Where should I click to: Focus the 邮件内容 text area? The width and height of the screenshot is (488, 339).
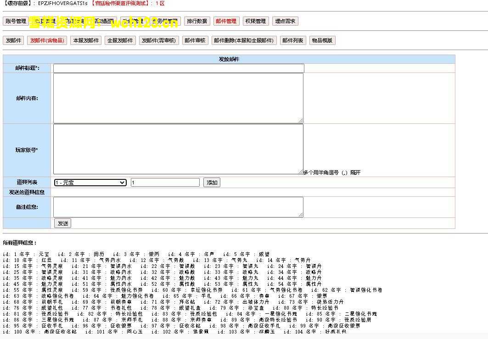point(178,98)
